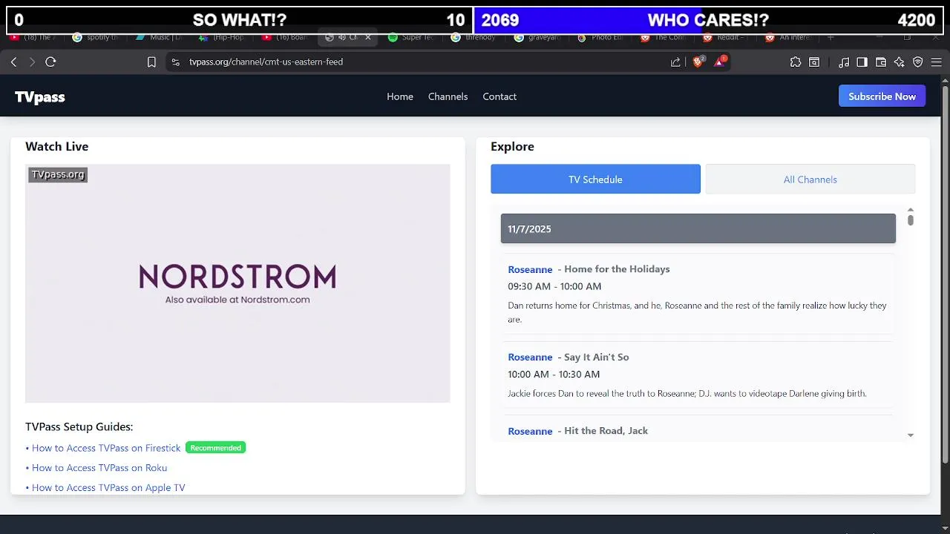The height and width of the screenshot is (534, 950).
Task: Click the schedule list scroll down arrow
Action: [x=911, y=435]
